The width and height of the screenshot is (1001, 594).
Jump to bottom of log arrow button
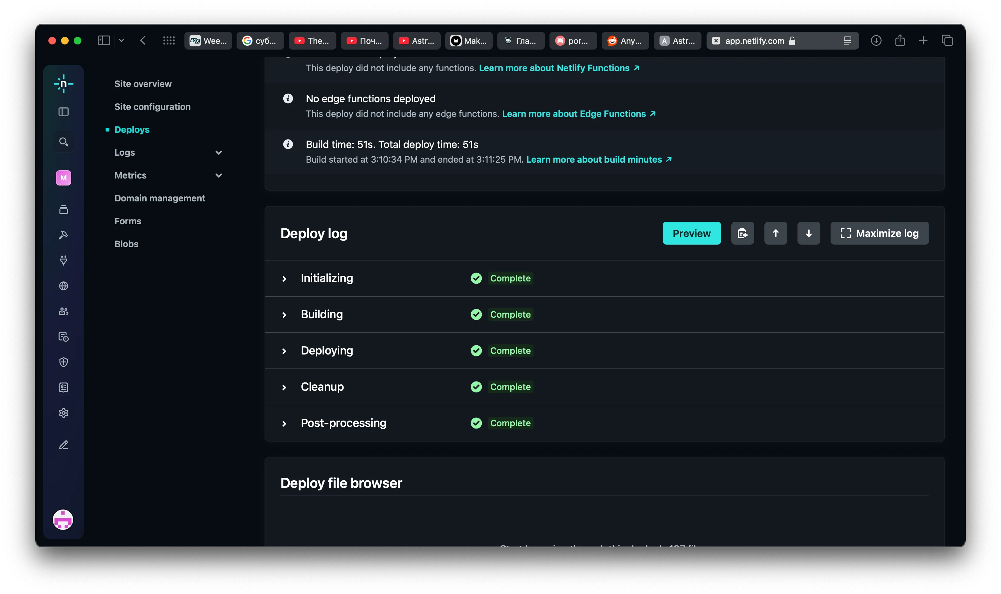(808, 233)
